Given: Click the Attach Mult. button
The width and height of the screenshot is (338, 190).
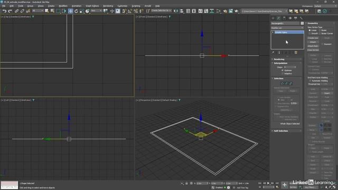Looking at the screenshot, I should (x=313, y=46).
